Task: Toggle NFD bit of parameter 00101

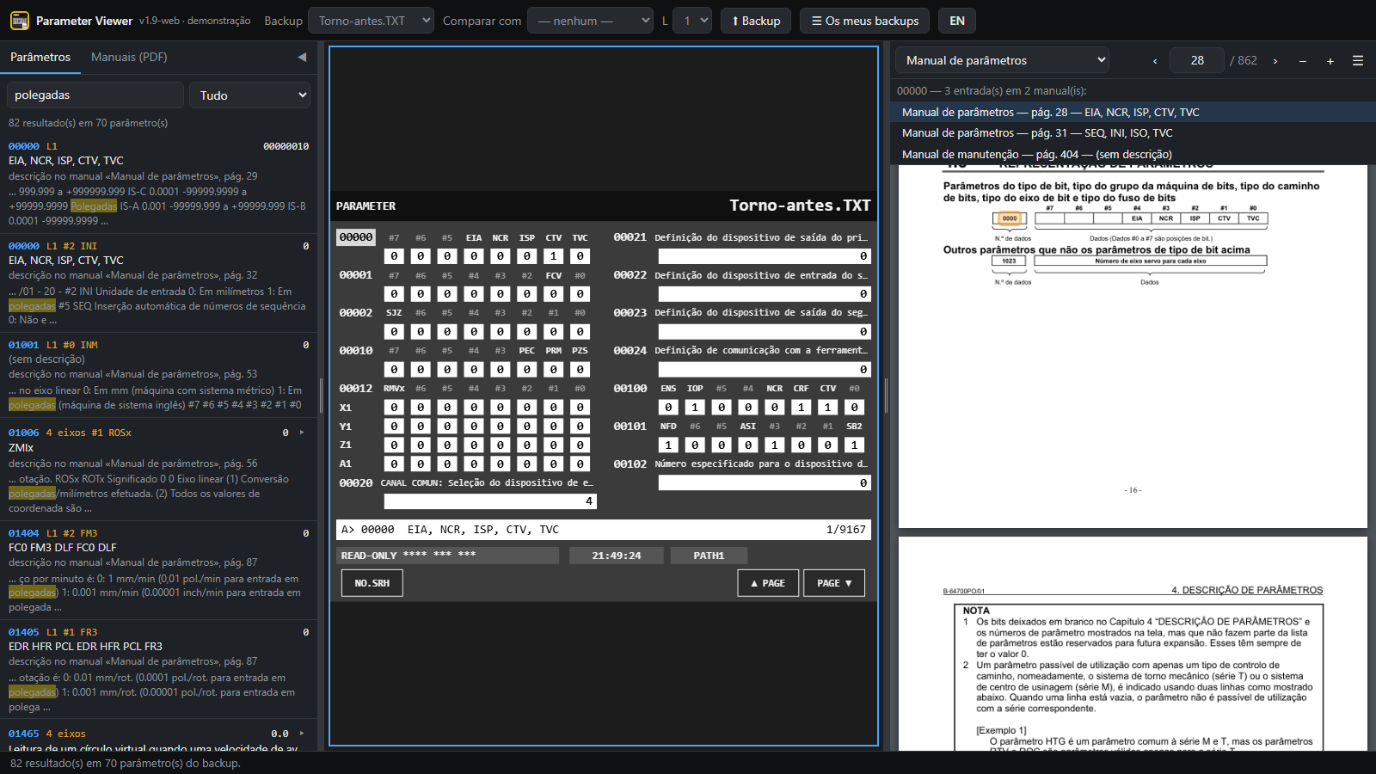Action: point(668,445)
